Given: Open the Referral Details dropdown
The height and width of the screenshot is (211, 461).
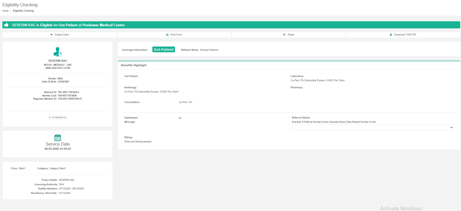Looking at the screenshot, I should coord(373,127).
